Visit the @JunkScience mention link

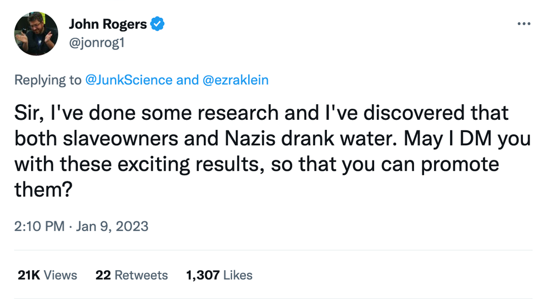coord(128,80)
